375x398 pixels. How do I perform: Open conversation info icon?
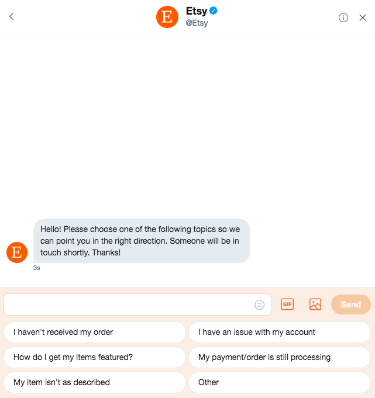point(343,18)
